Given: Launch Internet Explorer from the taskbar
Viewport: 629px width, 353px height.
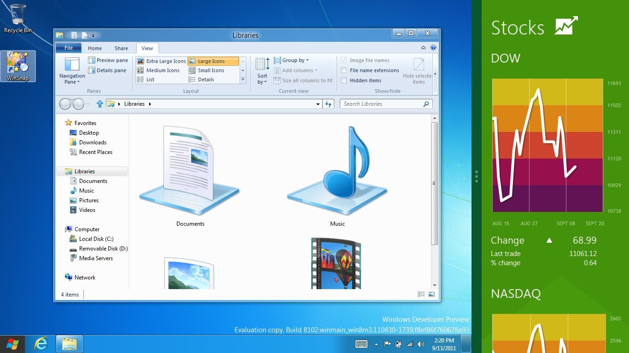Looking at the screenshot, I should (x=41, y=344).
